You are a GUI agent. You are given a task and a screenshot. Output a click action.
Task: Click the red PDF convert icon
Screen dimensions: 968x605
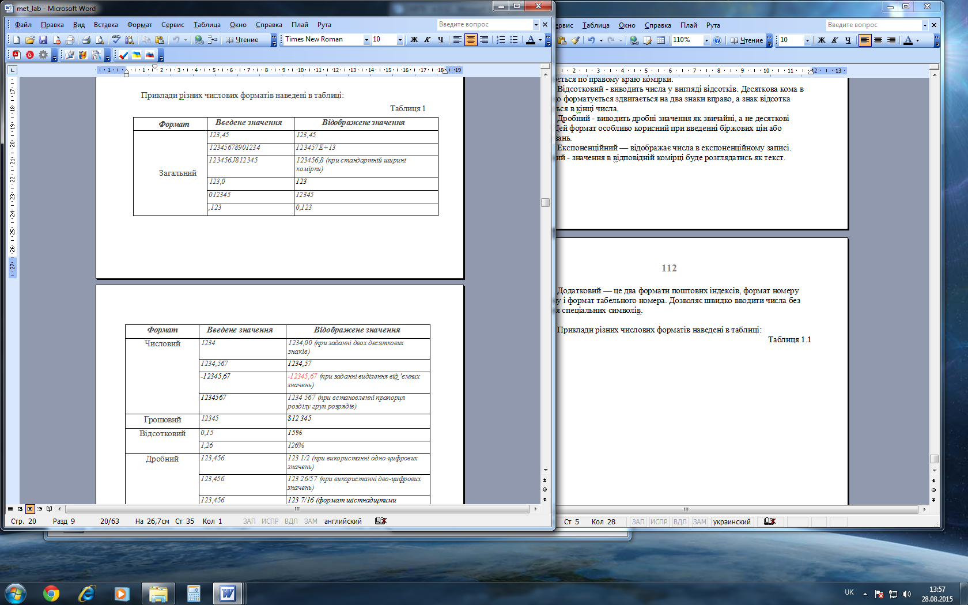pos(16,55)
